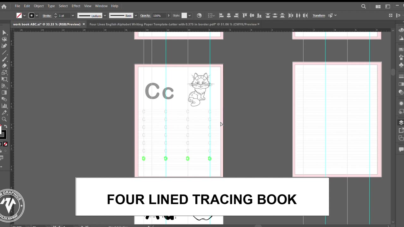This screenshot has width=404, height=227.
Task: Click vertical distribute center icon
Action: coord(275,15)
